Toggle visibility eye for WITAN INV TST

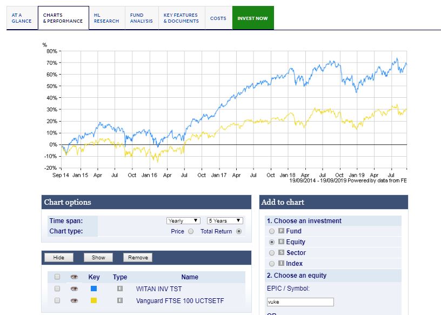74,289
